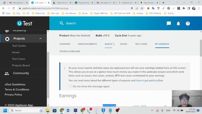Open the Etsy bookmark folder
The height and width of the screenshot is (114, 202).
17,13
